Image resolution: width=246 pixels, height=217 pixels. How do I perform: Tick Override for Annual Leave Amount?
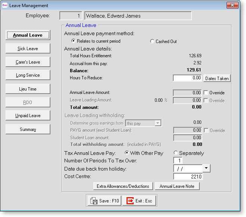click(x=206, y=93)
